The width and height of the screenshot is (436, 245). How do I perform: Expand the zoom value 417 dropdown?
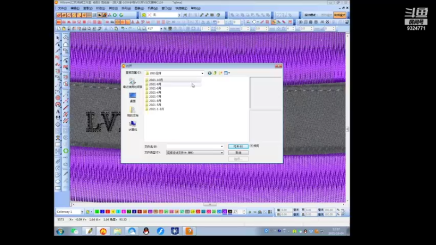pyautogui.click(x=161, y=29)
